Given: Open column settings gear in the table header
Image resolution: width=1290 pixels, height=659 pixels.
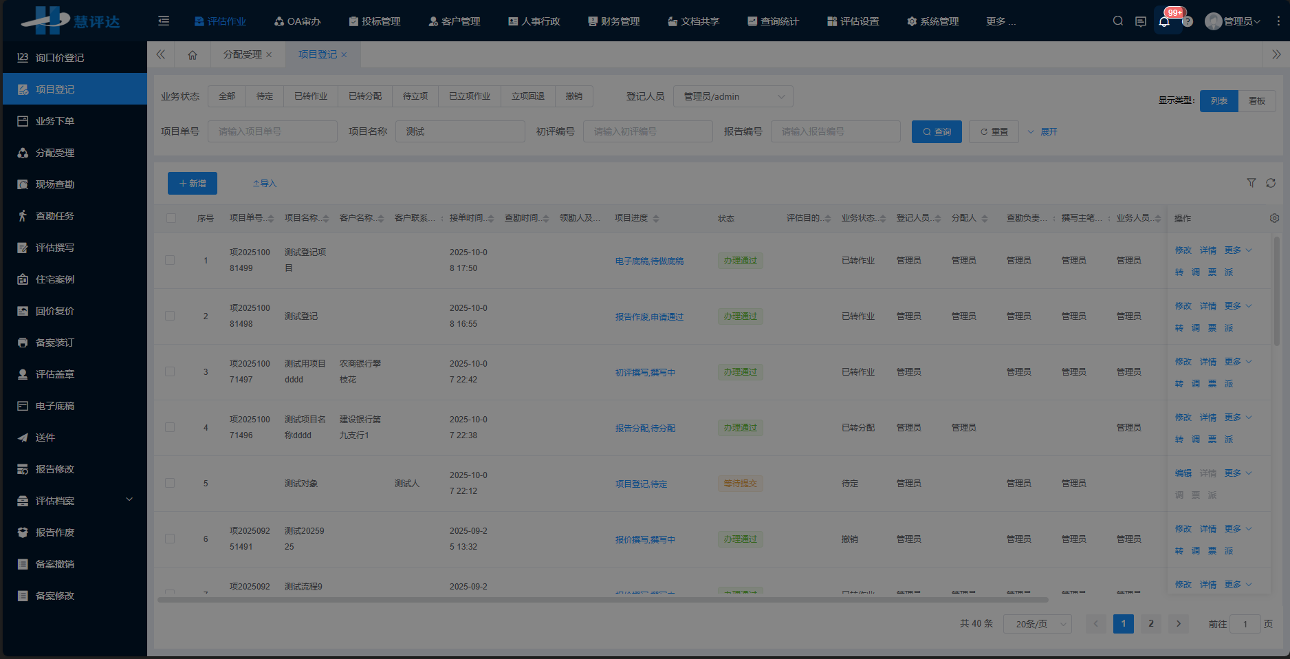Looking at the screenshot, I should coord(1274,217).
